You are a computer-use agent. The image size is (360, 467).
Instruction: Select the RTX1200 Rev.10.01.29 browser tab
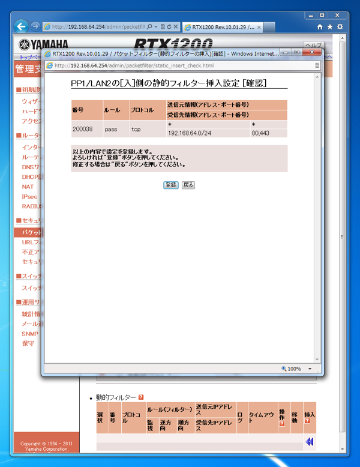223,27
